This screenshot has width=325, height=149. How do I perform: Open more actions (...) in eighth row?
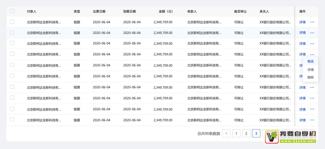tap(312, 98)
